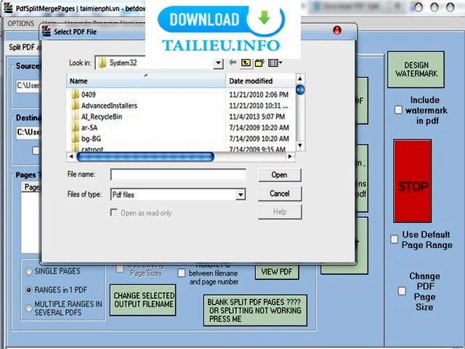
Task: Click the Open button
Action: [x=280, y=174]
